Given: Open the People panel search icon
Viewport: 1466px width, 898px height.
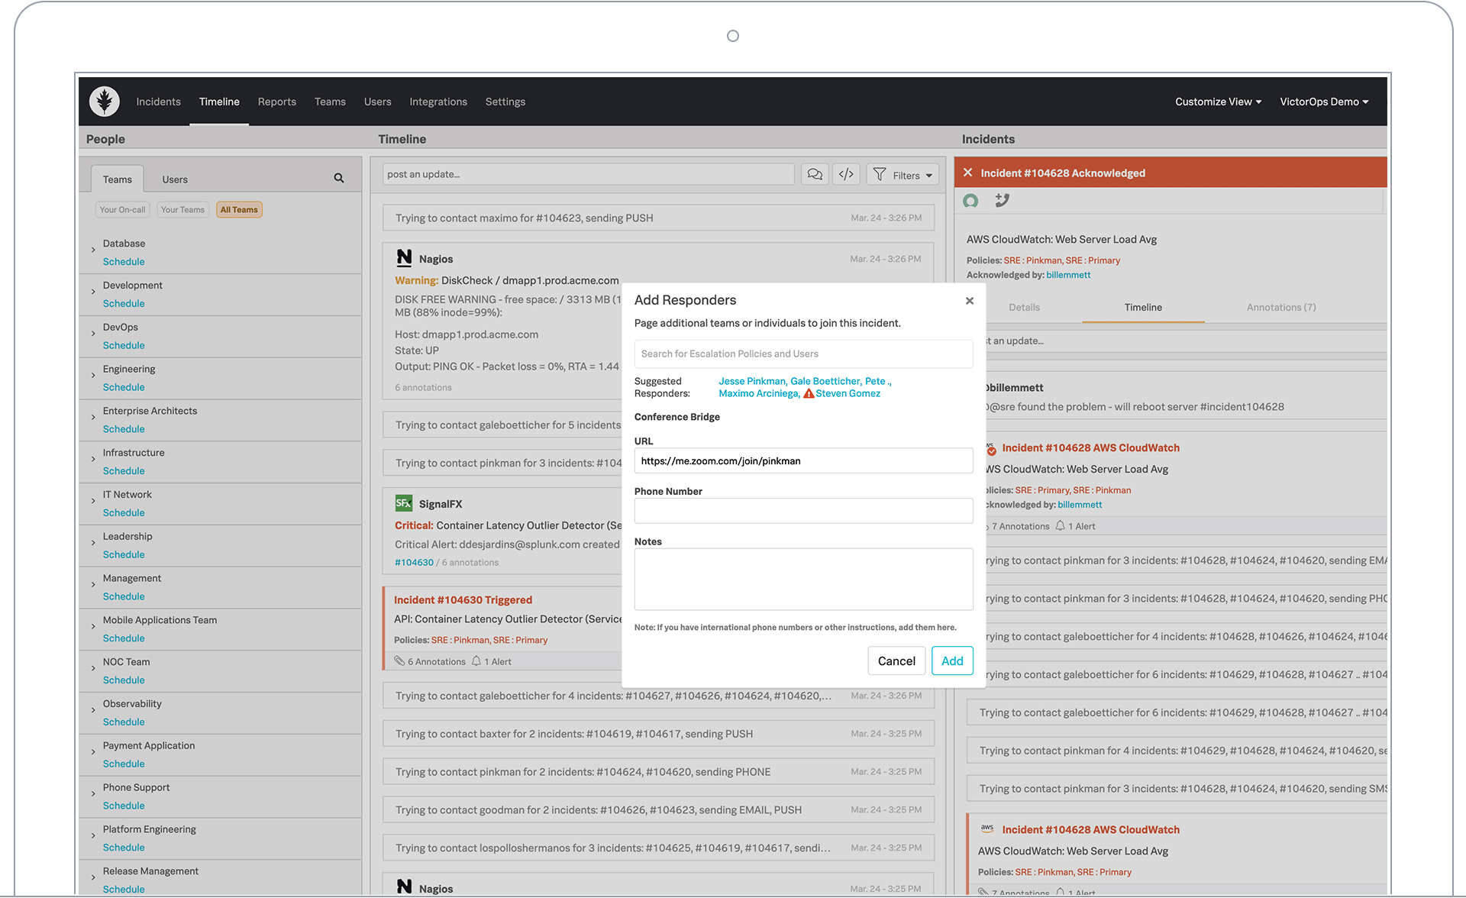Looking at the screenshot, I should click(x=339, y=179).
